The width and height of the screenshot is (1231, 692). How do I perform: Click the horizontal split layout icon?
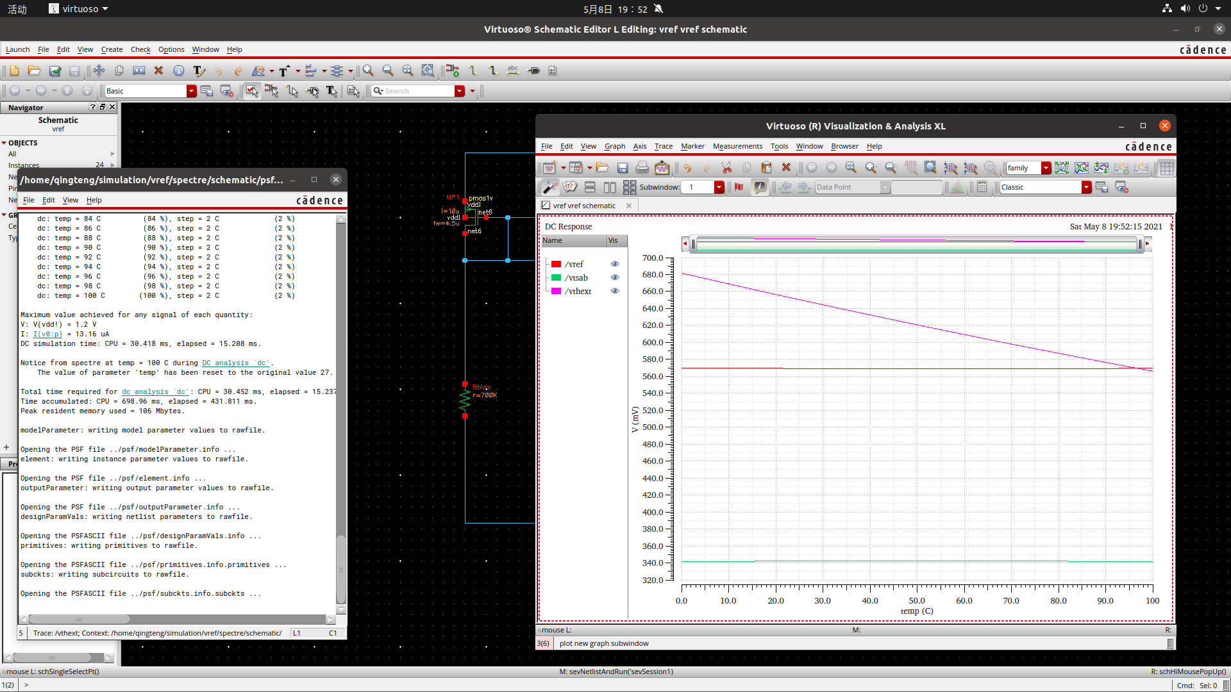[590, 187]
